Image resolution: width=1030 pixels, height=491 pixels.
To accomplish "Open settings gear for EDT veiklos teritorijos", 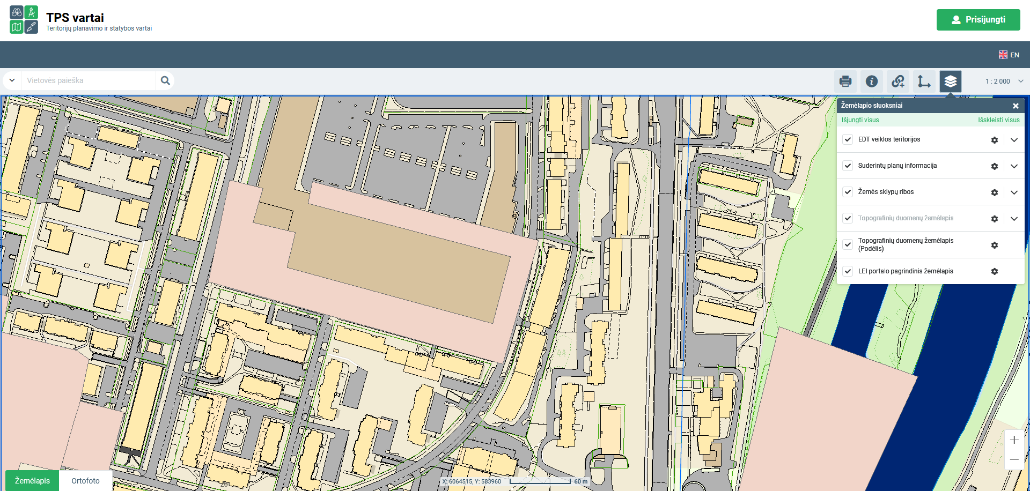I will (x=994, y=140).
